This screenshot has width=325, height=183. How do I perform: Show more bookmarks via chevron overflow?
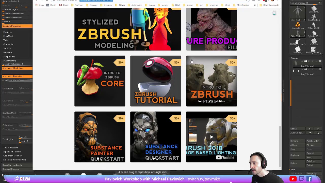pos(255,5)
